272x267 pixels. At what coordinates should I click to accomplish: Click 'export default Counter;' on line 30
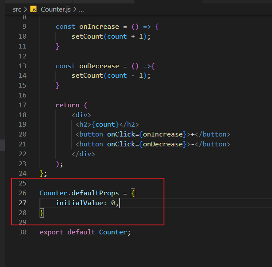85,232
